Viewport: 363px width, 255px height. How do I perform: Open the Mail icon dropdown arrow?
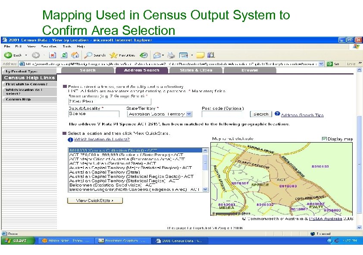163,55
